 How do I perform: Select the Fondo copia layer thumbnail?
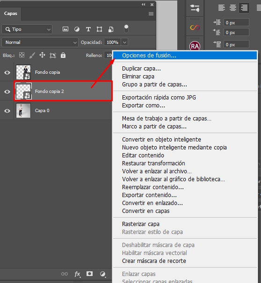tap(23, 72)
